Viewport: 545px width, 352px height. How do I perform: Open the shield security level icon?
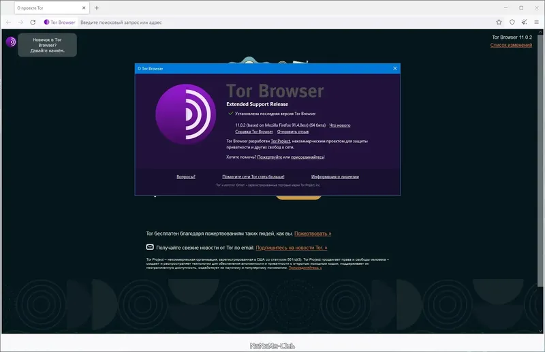point(512,22)
